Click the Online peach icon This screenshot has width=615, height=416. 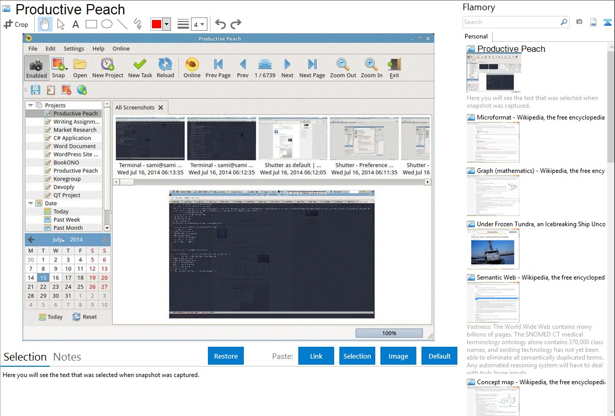[192, 68]
